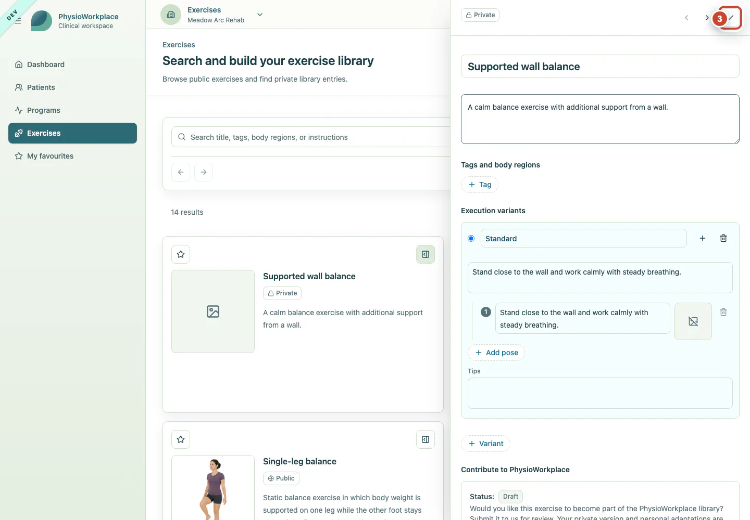Click the pose 1 missing-image placeholder
This screenshot has height=520, width=750.
(693, 321)
